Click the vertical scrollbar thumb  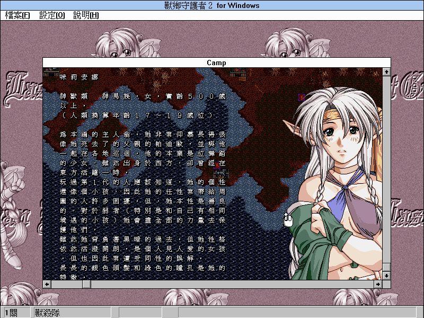click(x=386, y=267)
